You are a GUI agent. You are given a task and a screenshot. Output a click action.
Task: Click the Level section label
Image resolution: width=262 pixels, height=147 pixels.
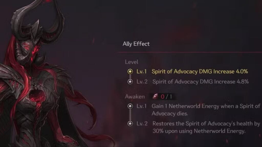click(x=132, y=62)
